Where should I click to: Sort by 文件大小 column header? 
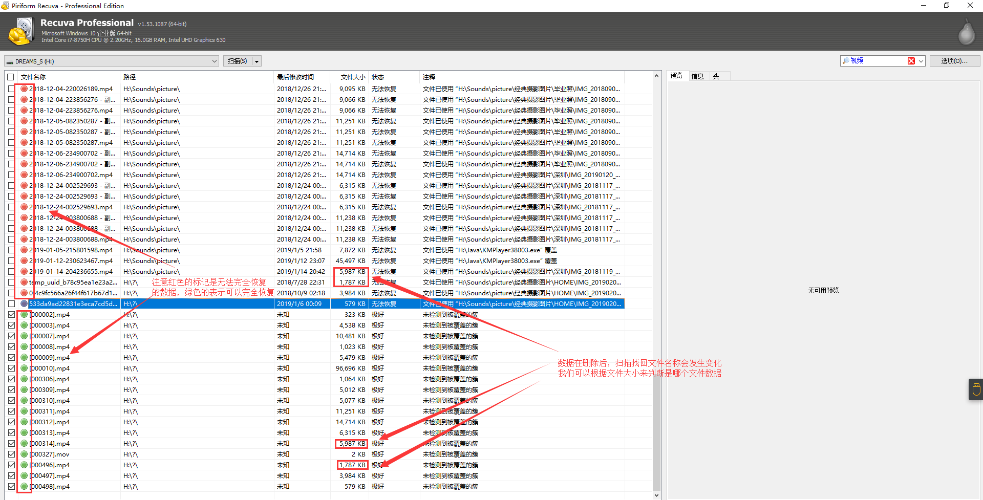click(349, 77)
